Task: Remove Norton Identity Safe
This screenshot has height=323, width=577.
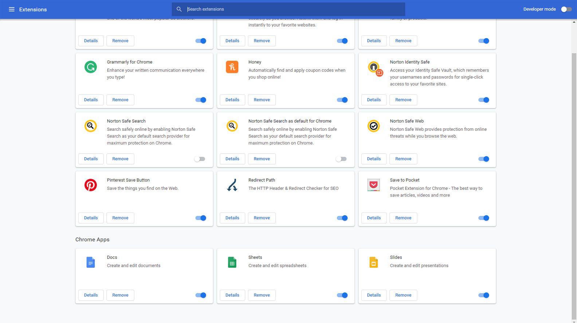Action: pyautogui.click(x=403, y=100)
